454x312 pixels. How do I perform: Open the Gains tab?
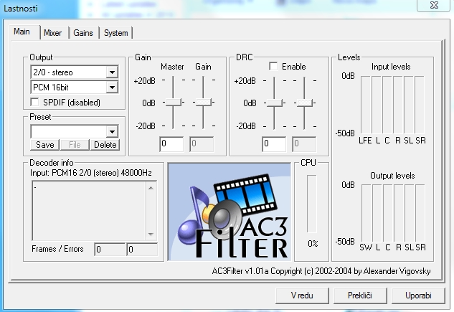(83, 33)
